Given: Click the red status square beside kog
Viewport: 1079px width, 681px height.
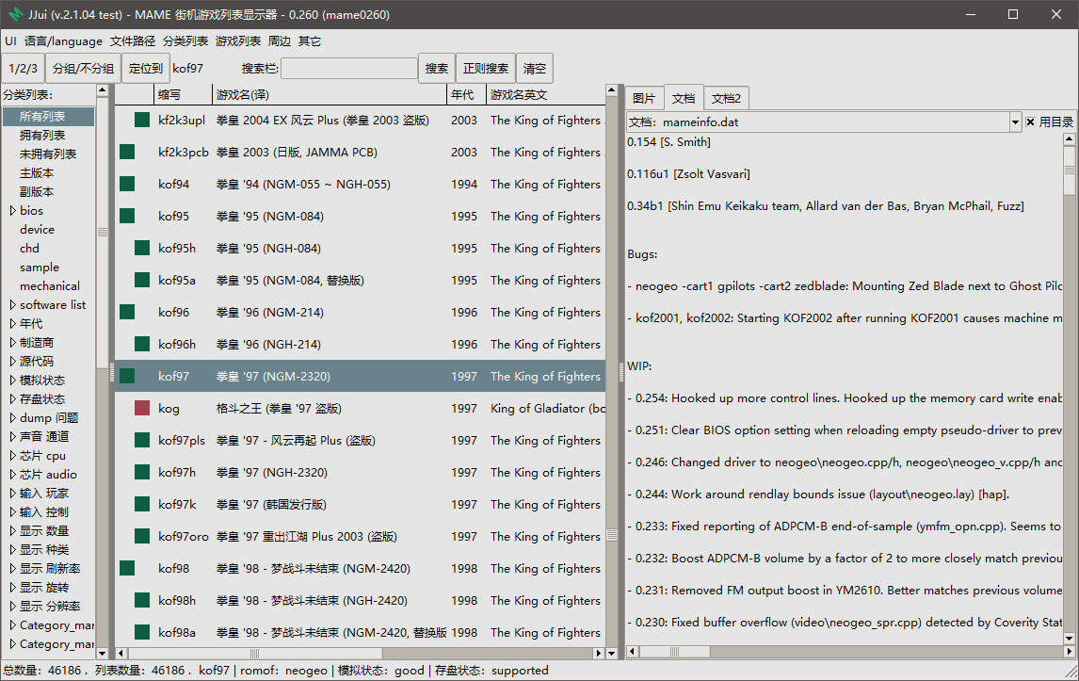Looking at the screenshot, I should (142, 408).
